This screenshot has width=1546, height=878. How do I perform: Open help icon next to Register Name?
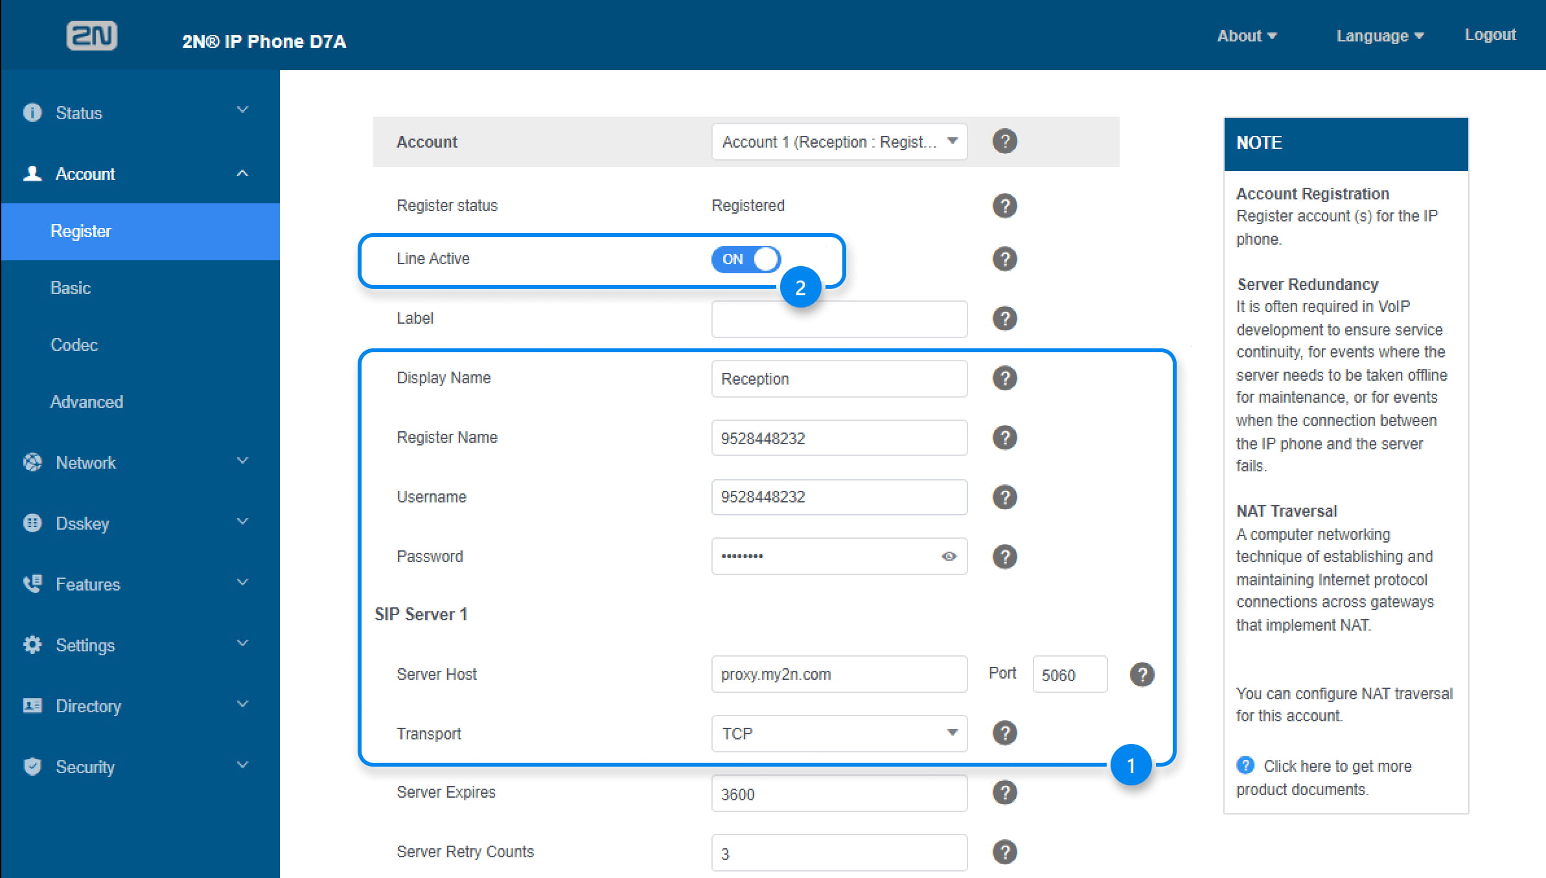pos(1004,438)
